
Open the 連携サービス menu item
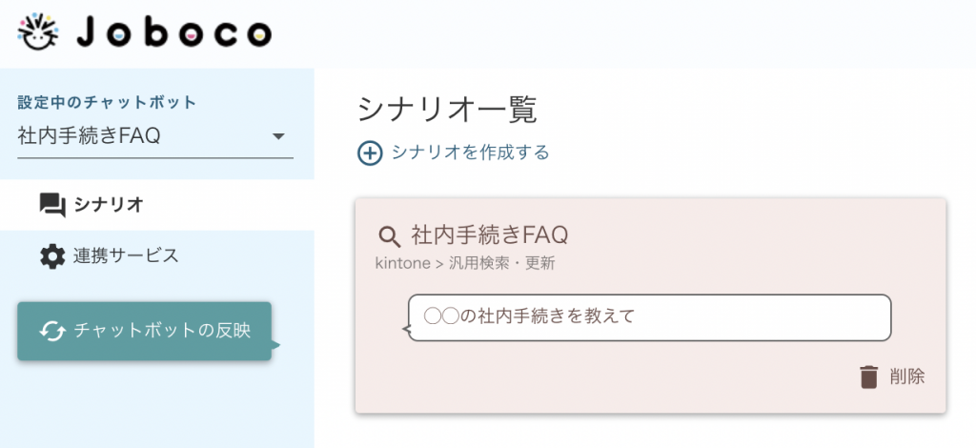coord(126,255)
